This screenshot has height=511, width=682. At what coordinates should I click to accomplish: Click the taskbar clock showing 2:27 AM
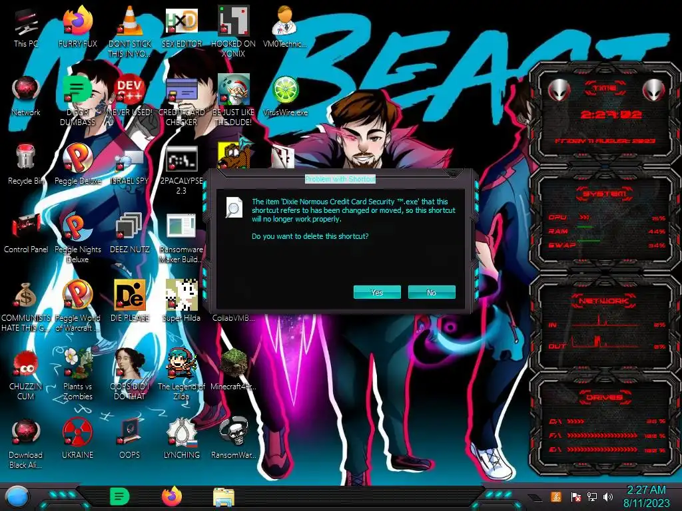[x=646, y=496]
